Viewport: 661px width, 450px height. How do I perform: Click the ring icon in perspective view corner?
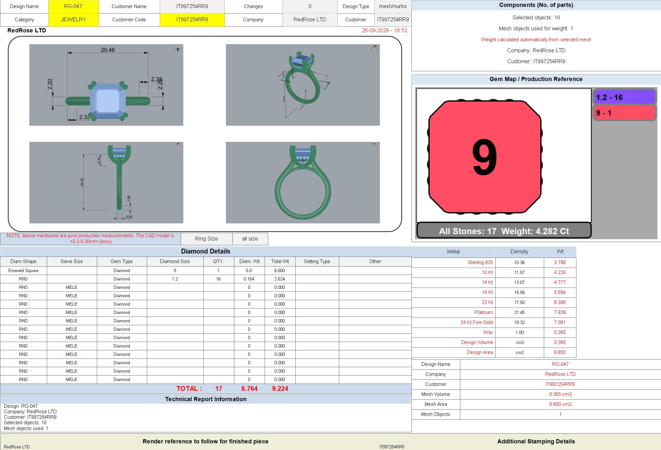(374, 49)
